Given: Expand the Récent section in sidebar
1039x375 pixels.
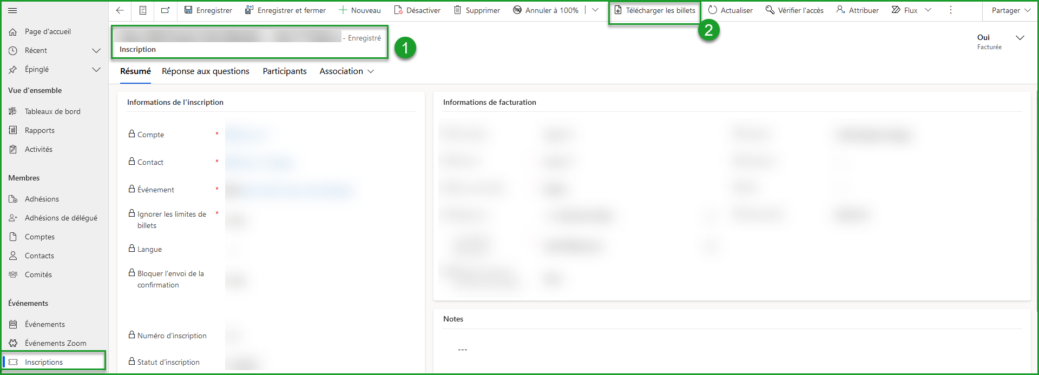Looking at the screenshot, I should pyautogui.click(x=96, y=50).
